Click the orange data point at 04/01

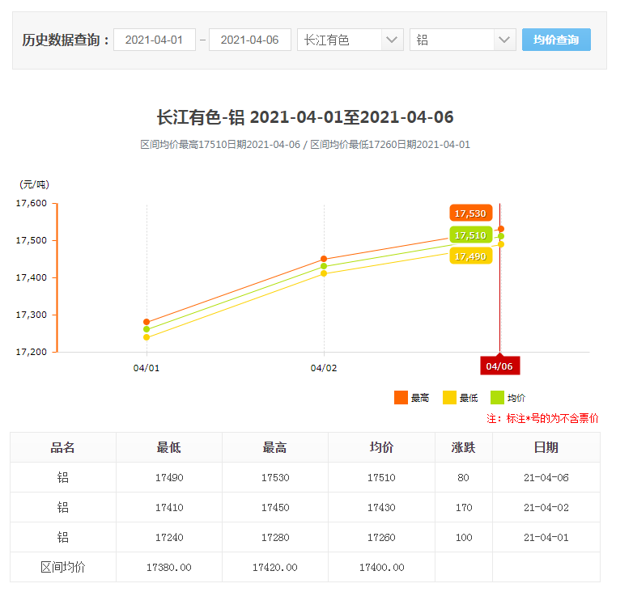(147, 322)
